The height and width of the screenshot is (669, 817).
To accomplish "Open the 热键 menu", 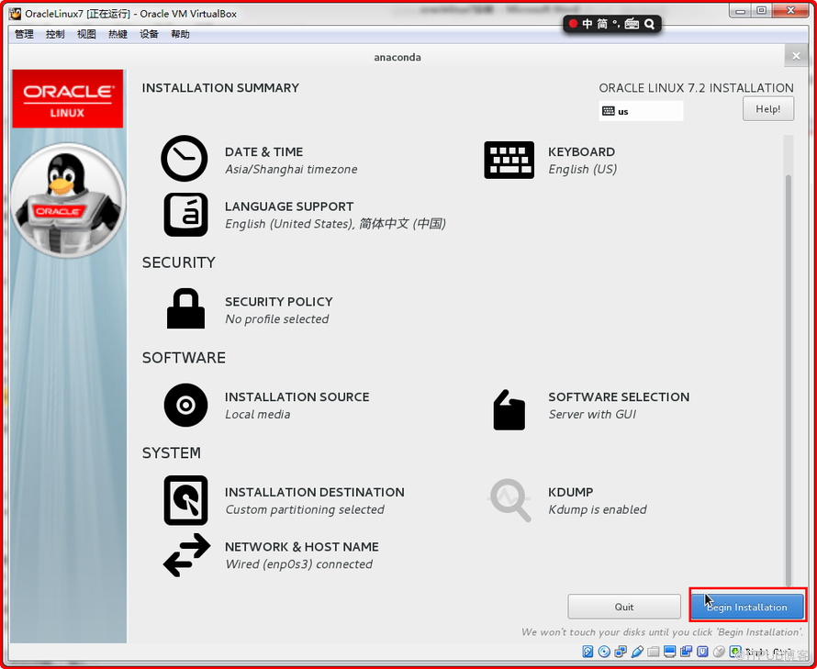I will point(118,34).
